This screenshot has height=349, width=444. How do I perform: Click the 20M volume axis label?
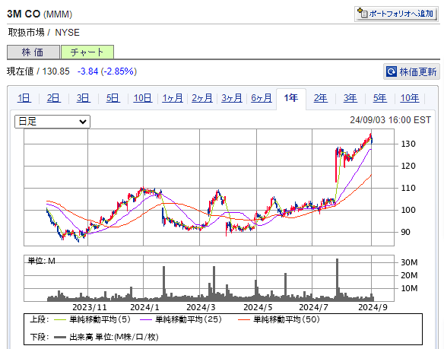[x=409, y=275]
